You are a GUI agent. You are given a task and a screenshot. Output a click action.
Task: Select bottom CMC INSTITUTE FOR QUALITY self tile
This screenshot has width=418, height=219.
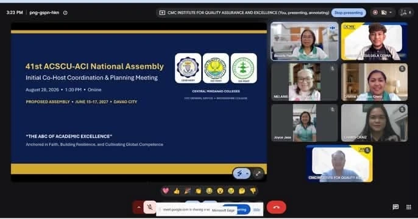pyautogui.click(x=339, y=164)
